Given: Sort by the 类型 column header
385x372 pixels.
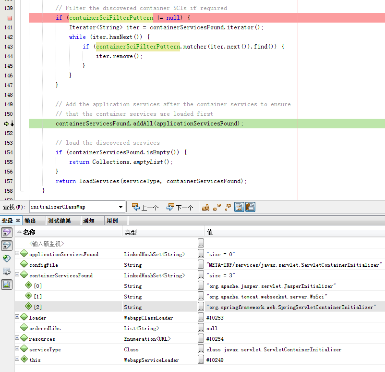Looking at the screenshot, I should click(163, 232).
